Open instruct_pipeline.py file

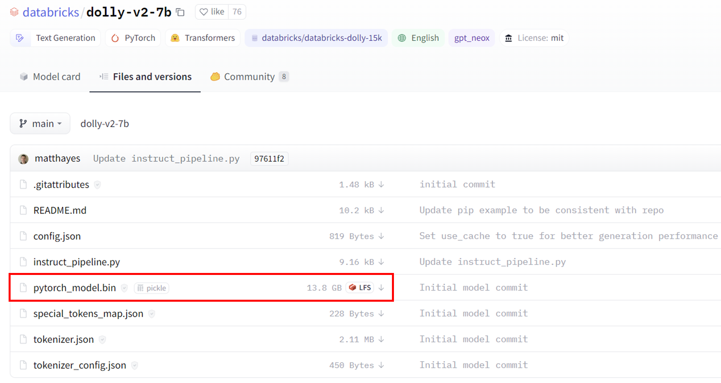[76, 262]
